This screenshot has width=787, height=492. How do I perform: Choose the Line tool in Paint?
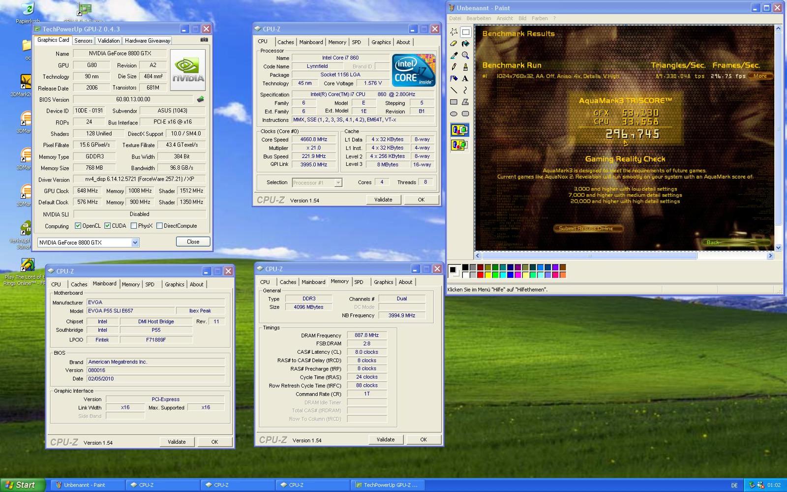click(x=454, y=91)
